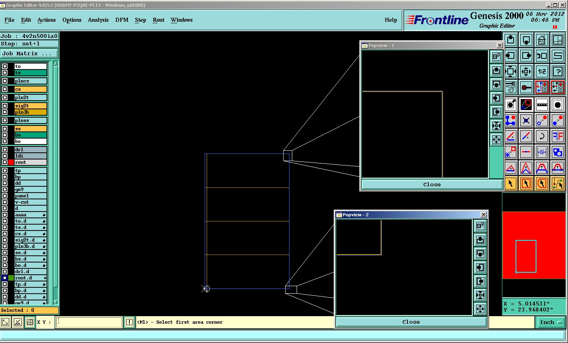Image resolution: width=568 pixels, height=343 pixels.
Task: Click the mirrored F icon
Action: [558, 136]
